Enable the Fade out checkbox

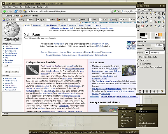(x=138, y=60)
